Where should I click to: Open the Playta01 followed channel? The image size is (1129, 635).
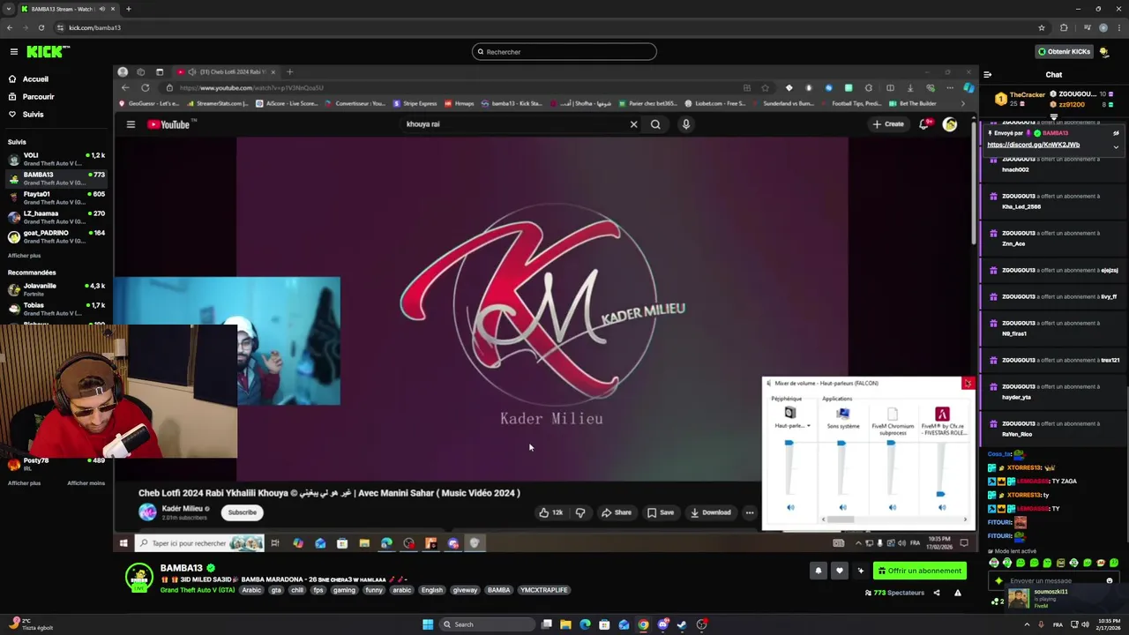click(56, 198)
